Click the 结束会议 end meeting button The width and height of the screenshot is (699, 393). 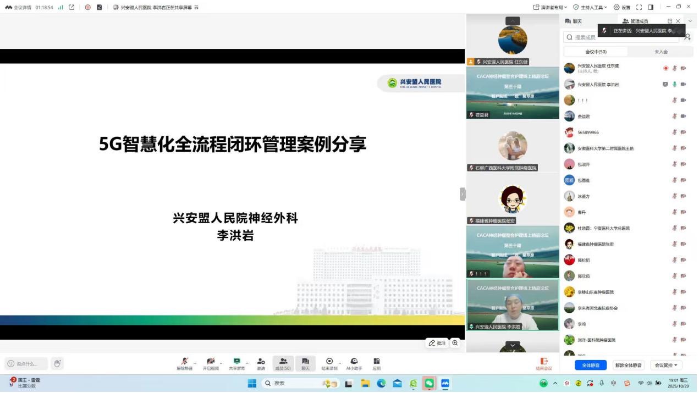pos(544,364)
